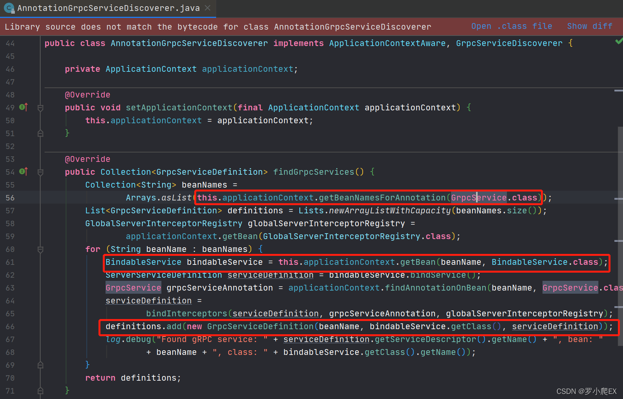Collapse the findGrpcServices method fold at line 54
The image size is (623, 399).
(x=40, y=172)
